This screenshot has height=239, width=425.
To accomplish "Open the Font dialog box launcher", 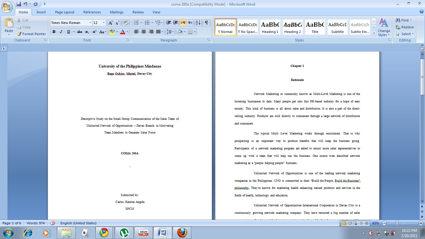I will (x=128, y=40).
